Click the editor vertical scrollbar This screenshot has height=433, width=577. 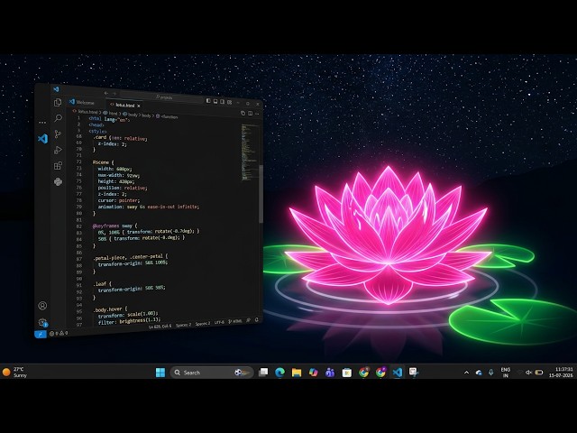(x=261, y=194)
